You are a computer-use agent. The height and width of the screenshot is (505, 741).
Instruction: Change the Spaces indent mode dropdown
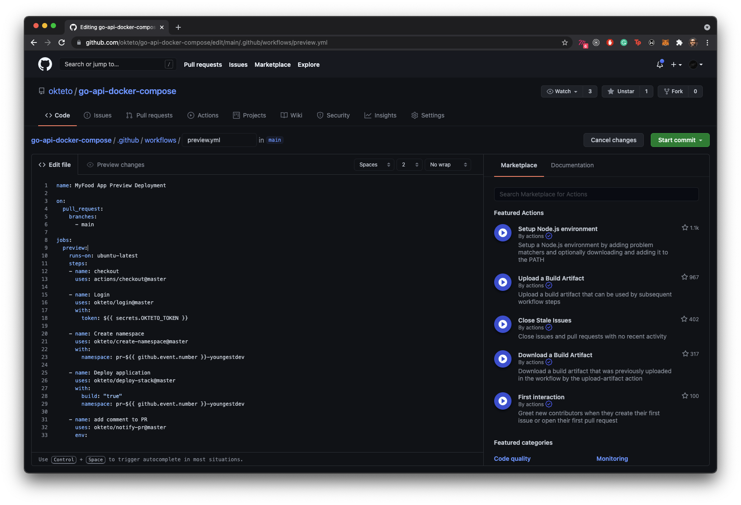point(374,165)
